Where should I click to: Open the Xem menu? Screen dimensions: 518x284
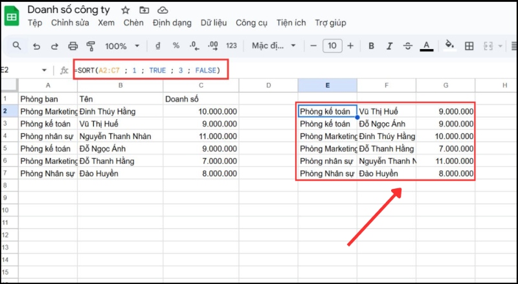106,23
